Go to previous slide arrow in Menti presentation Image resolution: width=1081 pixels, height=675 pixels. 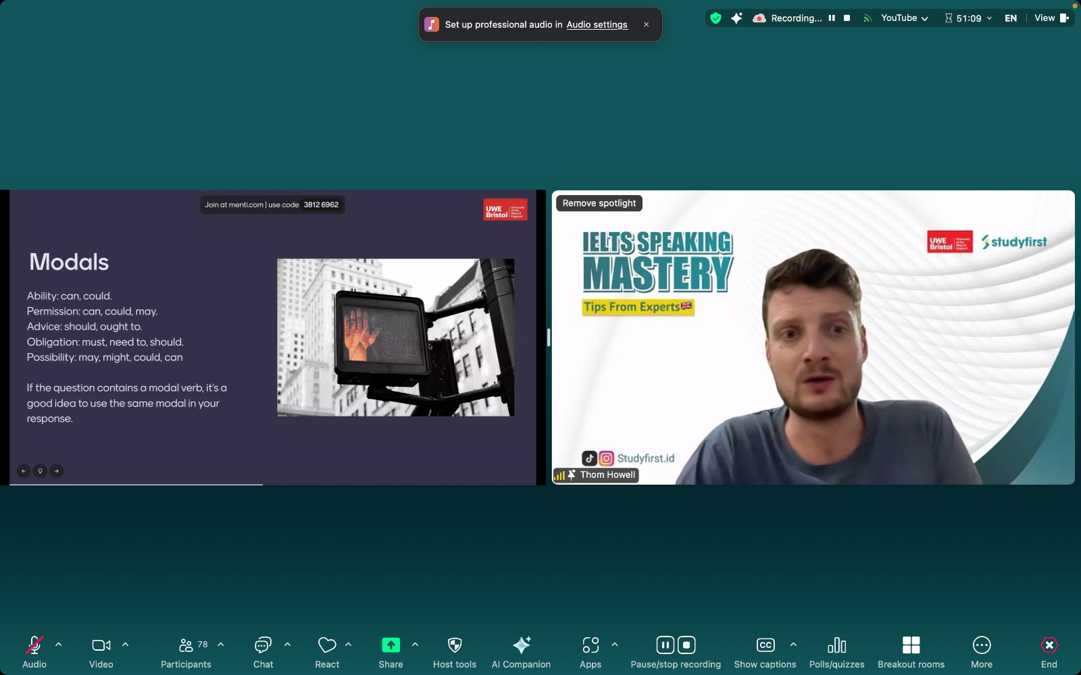[24, 471]
